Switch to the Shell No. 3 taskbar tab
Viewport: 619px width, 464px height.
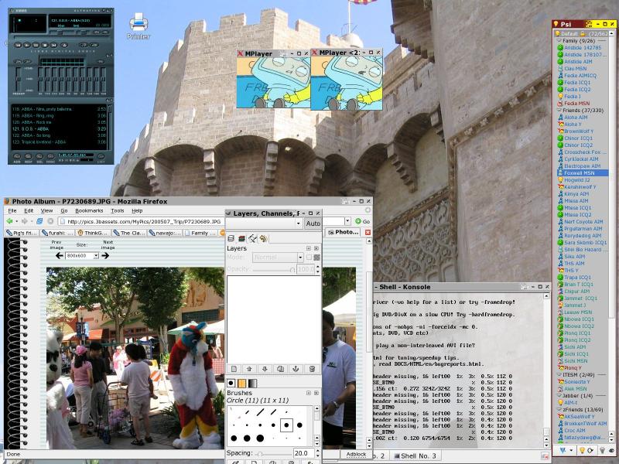coord(418,455)
